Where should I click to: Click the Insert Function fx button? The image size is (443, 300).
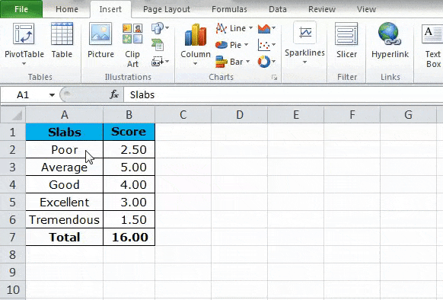tap(114, 94)
